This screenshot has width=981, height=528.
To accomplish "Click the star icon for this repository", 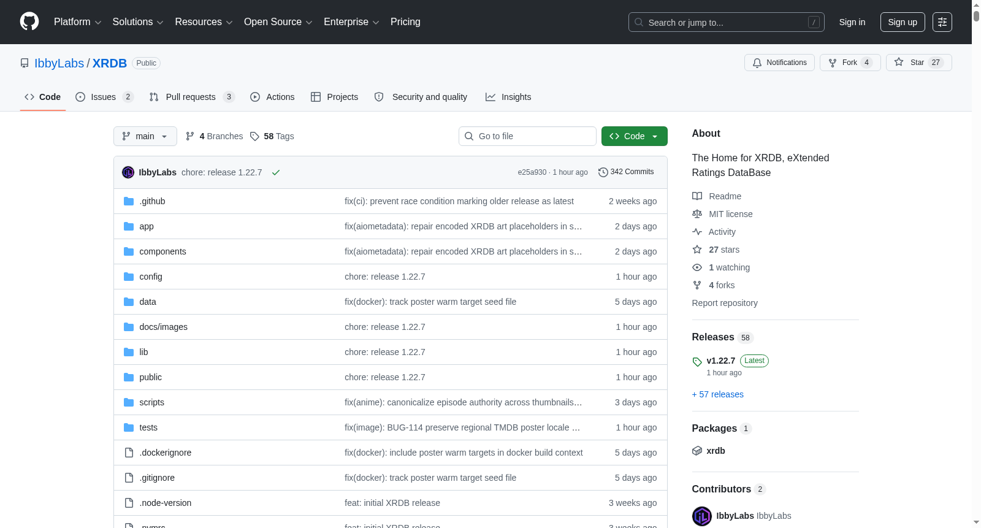I will coord(899,62).
